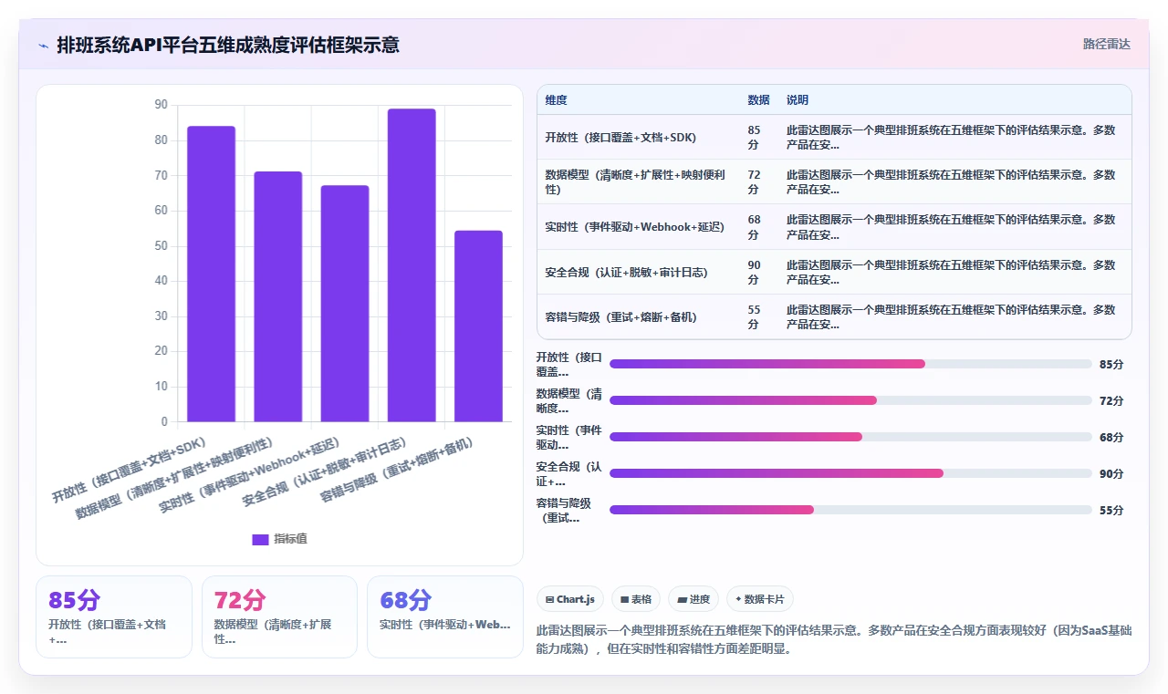The height and width of the screenshot is (694, 1168).
Task: Click the 55分 value in table
Action: pyautogui.click(x=754, y=317)
